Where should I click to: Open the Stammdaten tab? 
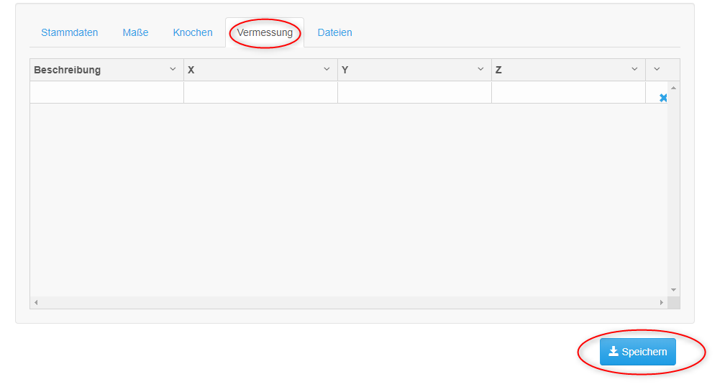point(69,32)
